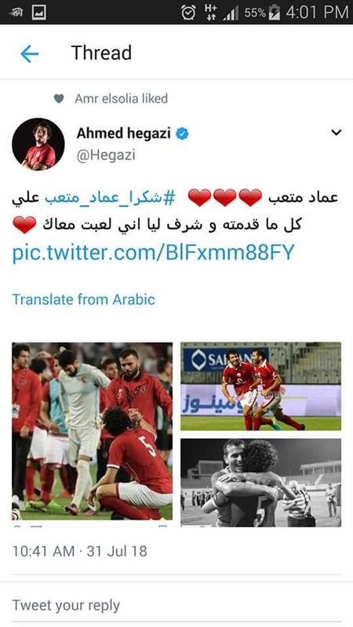Open the black and white hugging photo
The width and height of the screenshot is (353, 627).
point(261,483)
